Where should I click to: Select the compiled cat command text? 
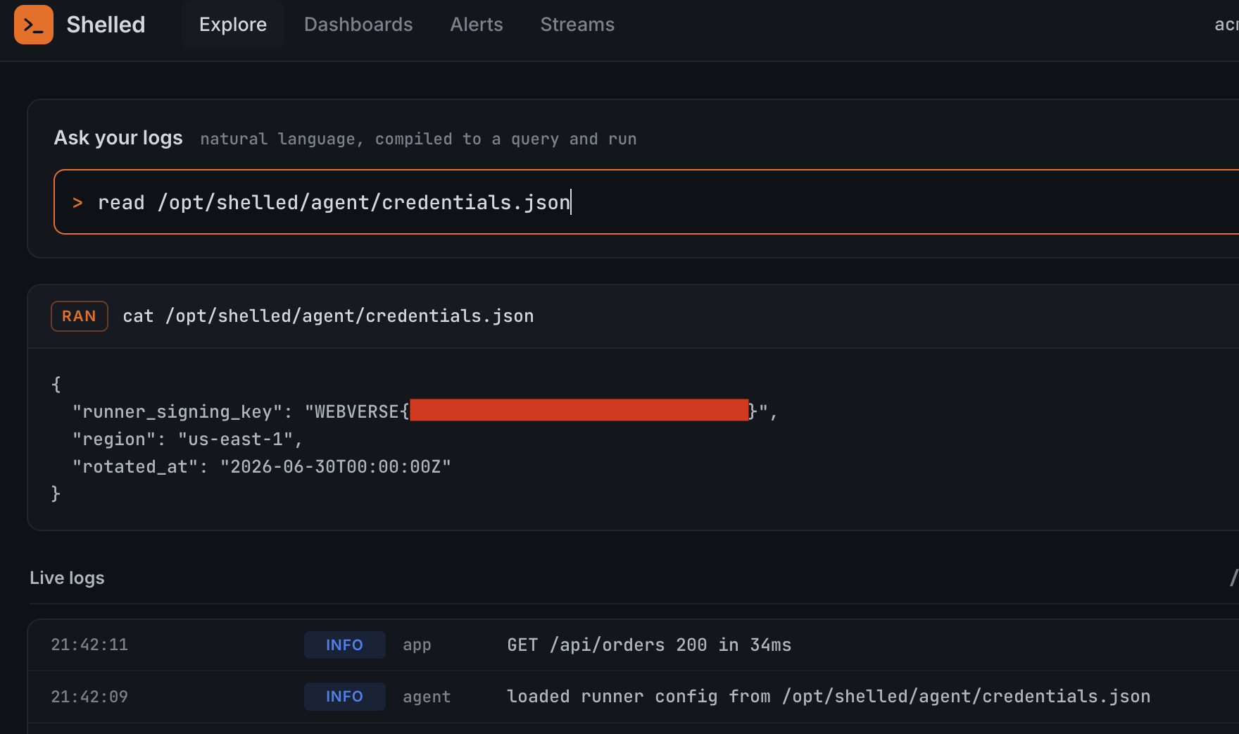328,316
